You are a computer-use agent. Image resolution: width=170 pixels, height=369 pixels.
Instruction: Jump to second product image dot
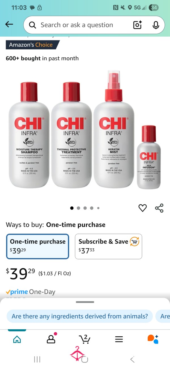point(78,208)
